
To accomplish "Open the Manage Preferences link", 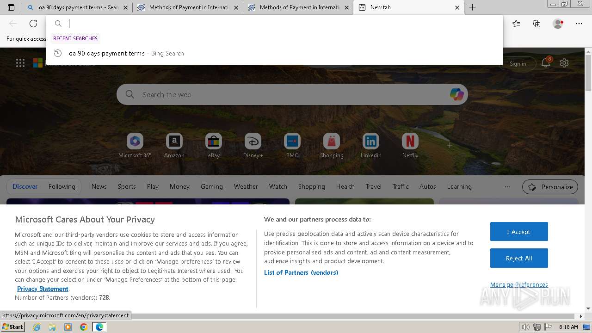I will click(519, 284).
